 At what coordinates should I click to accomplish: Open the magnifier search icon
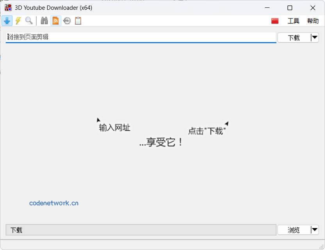29,20
